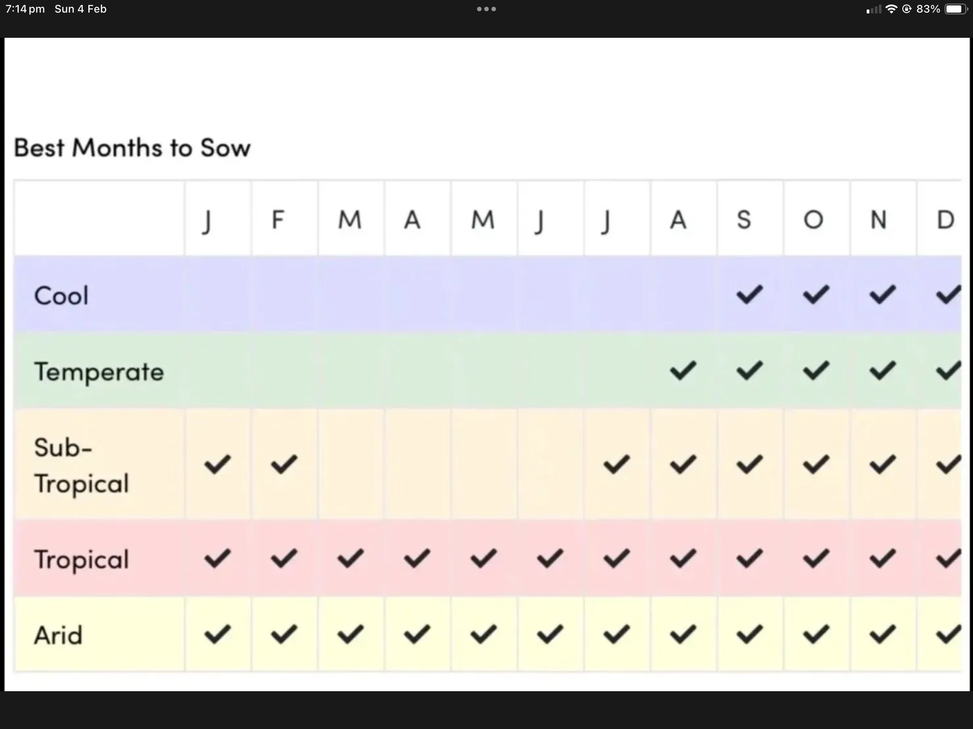Tap the orientation lock status icon
This screenshot has height=729, width=973.
click(907, 9)
